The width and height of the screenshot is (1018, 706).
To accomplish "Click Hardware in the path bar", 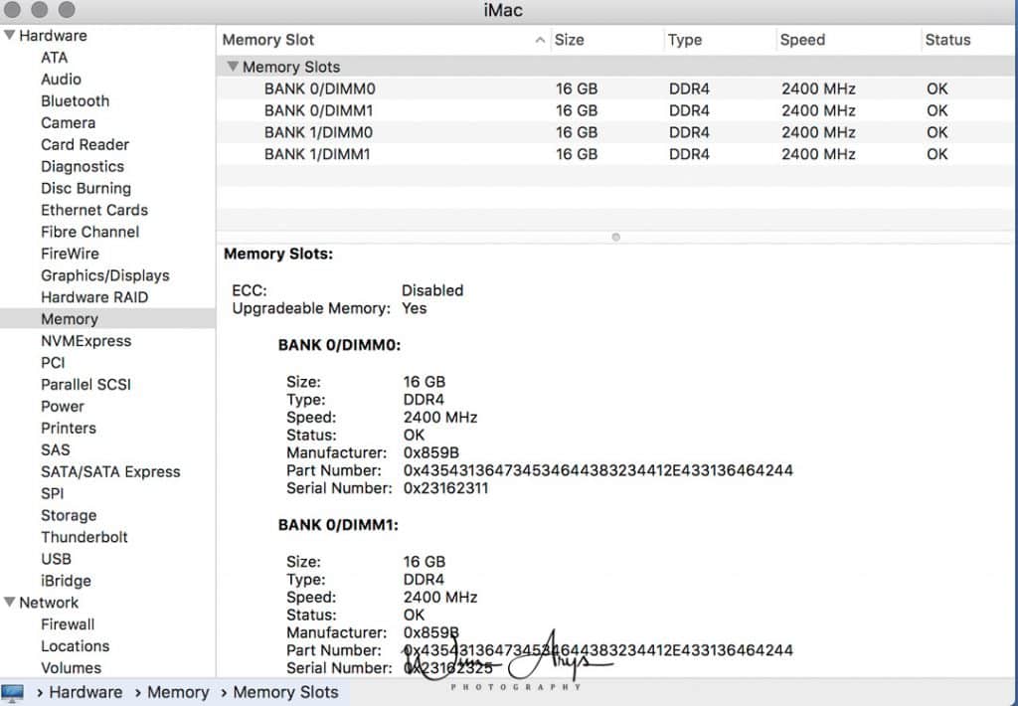I will pyautogui.click(x=85, y=692).
